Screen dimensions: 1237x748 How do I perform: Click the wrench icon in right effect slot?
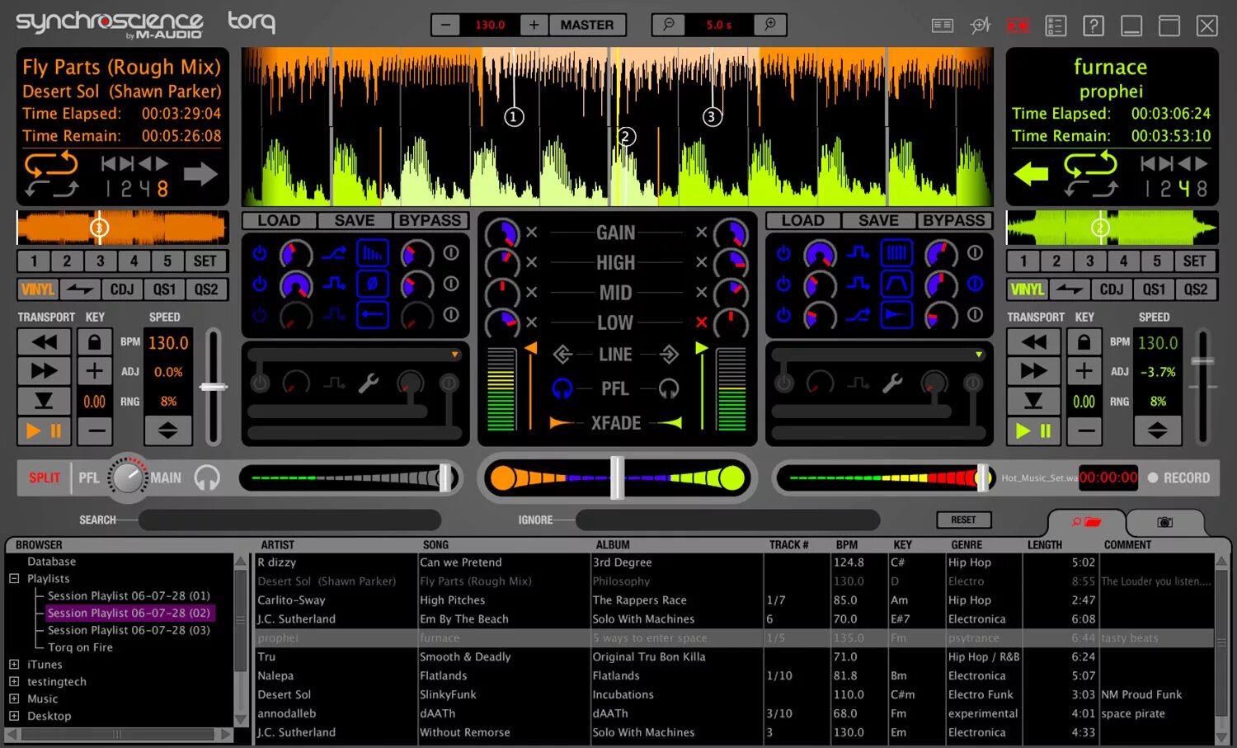point(892,383)
